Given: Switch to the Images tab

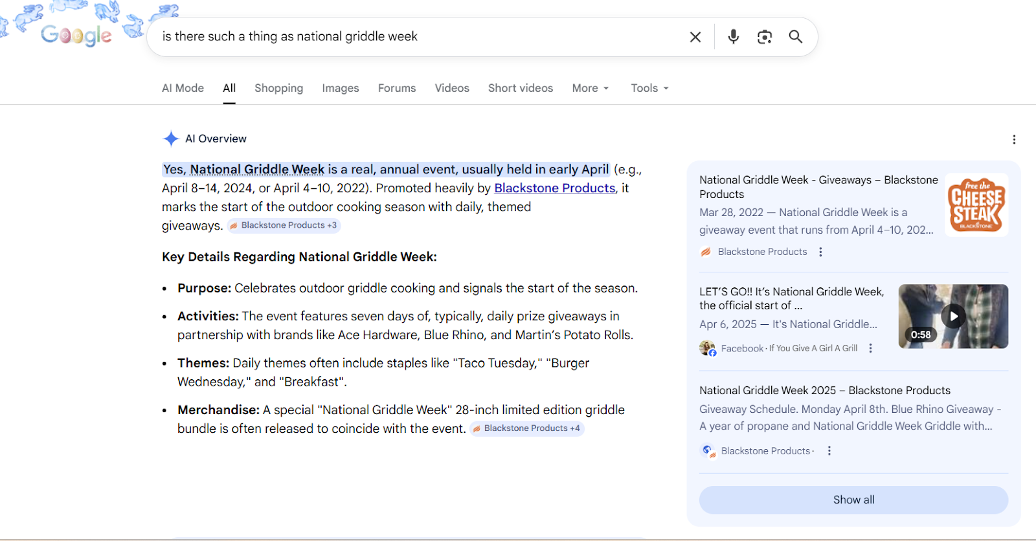Looking at the screenshot, I should [340, 88].
